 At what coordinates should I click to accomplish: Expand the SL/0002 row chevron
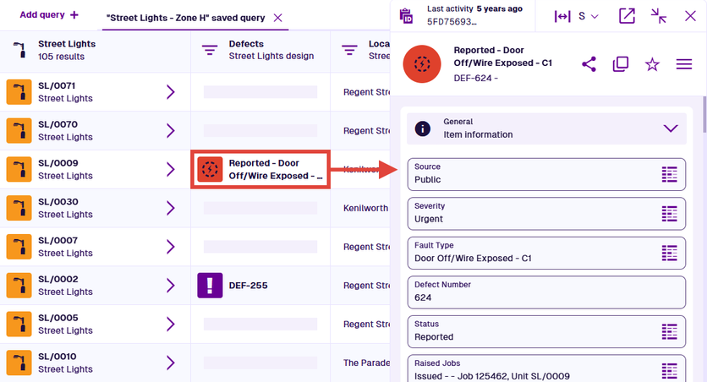coord(171,286)
